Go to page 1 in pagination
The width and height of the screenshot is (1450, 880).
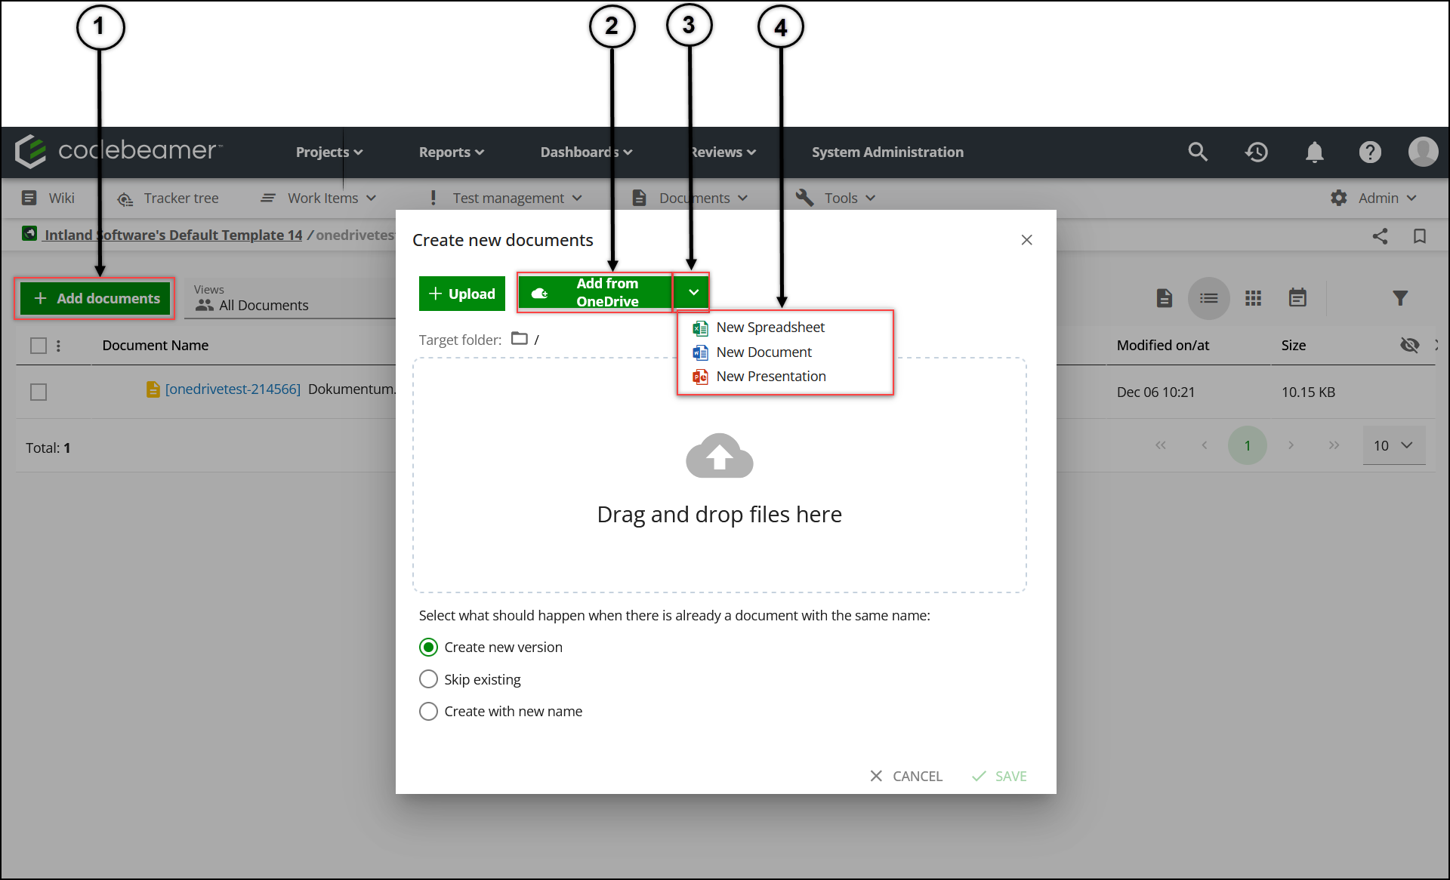(x=1247, y=445)
